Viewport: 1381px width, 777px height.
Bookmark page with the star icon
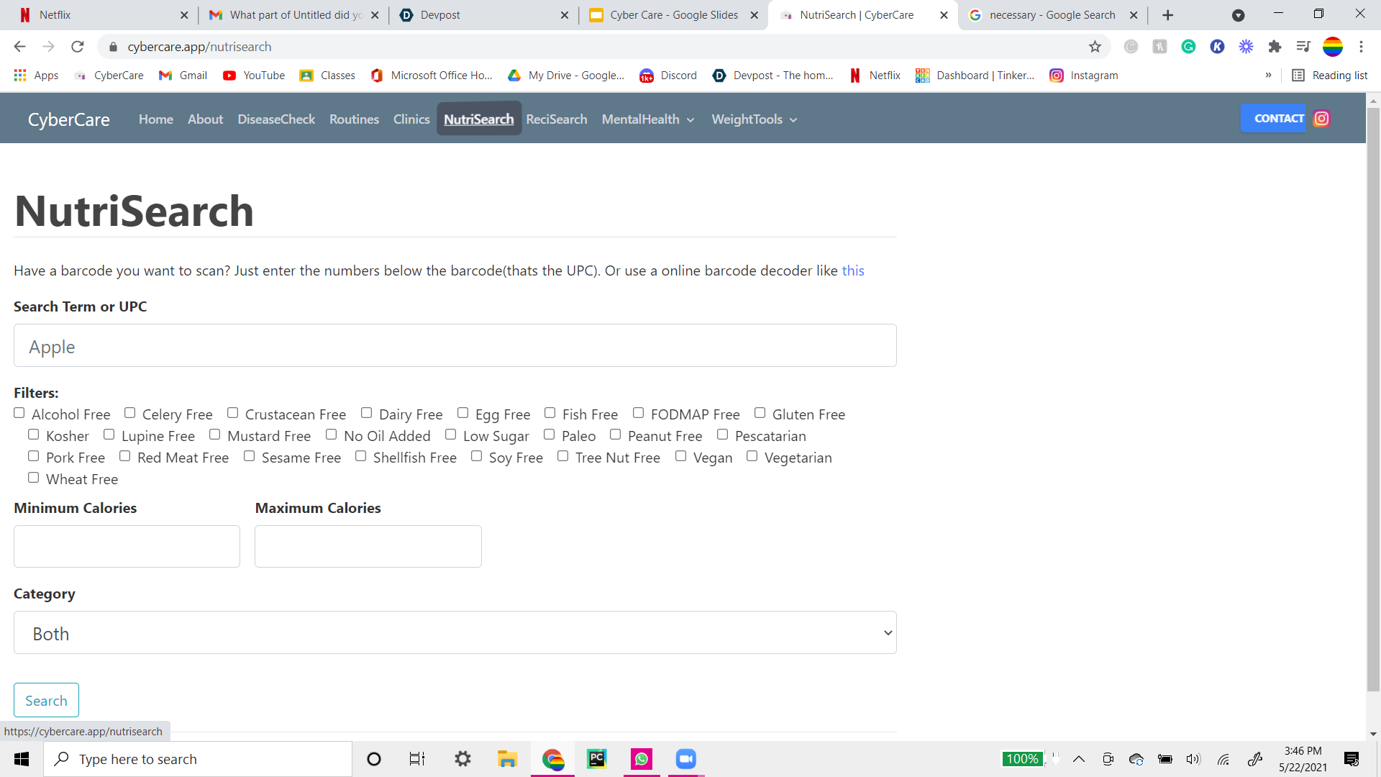click(1095, 47)
